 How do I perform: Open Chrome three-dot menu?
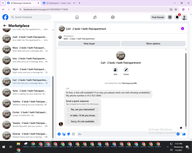click(x=189, y=10)
